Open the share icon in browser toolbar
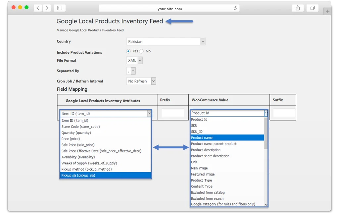Image resolution: width=339 pixels, height=213 pixels. [x=298, y=8]
